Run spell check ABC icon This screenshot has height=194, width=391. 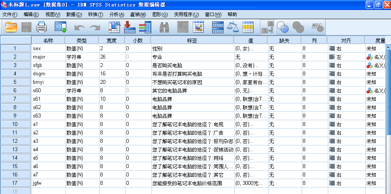click(317, 27)
